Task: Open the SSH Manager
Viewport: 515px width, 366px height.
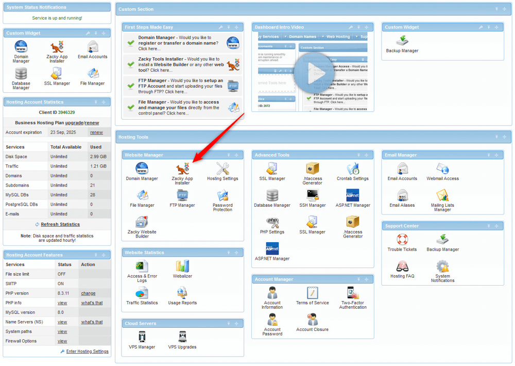Action: [x=312, y=196]
